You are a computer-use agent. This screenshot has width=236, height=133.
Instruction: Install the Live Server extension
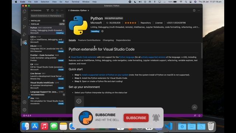click(61, 79)
